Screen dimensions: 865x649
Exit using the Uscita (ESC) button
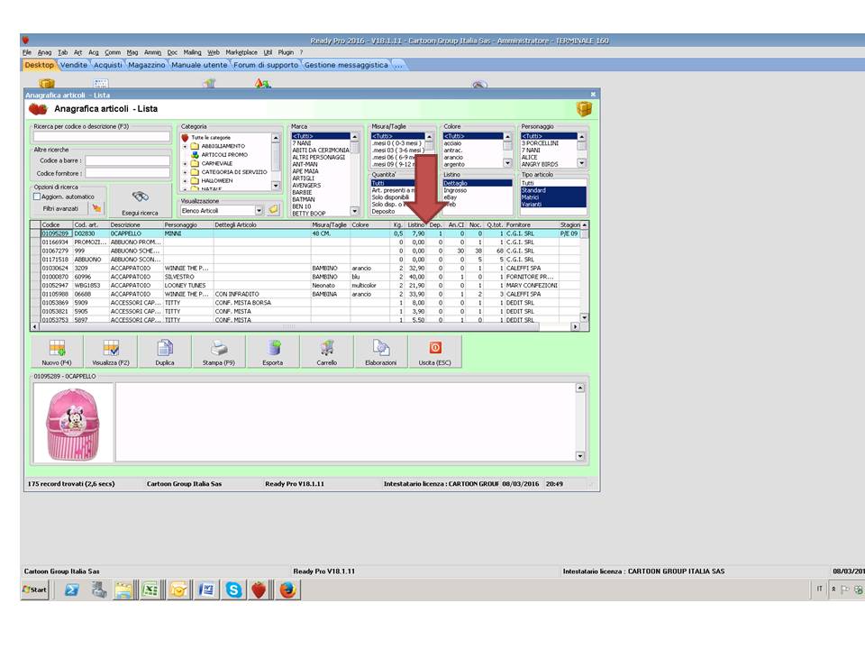435,352
